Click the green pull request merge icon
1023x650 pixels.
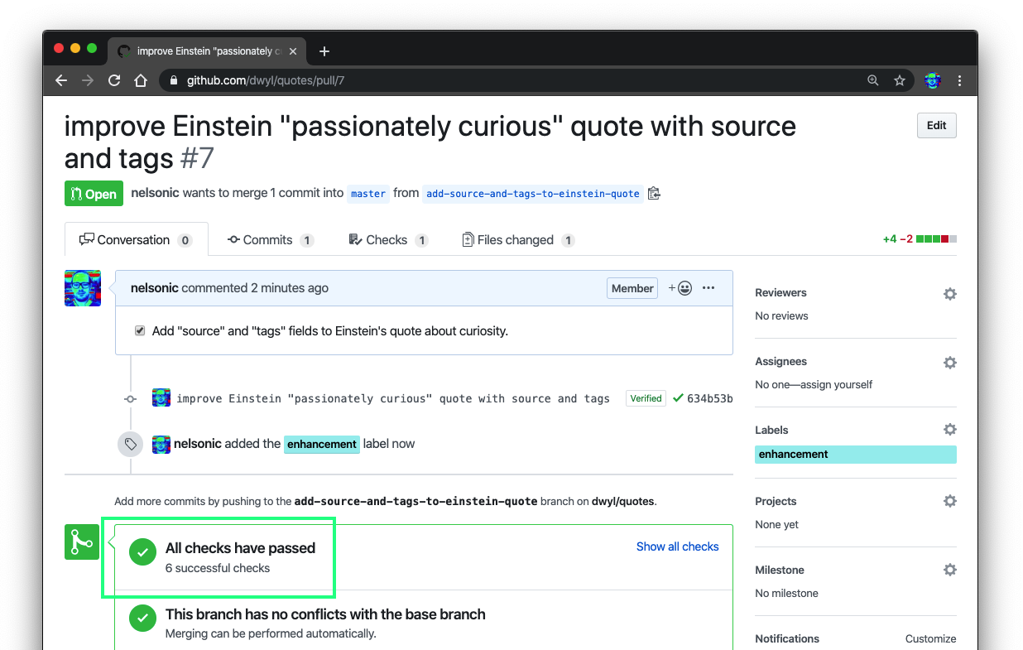pos(81,542)
